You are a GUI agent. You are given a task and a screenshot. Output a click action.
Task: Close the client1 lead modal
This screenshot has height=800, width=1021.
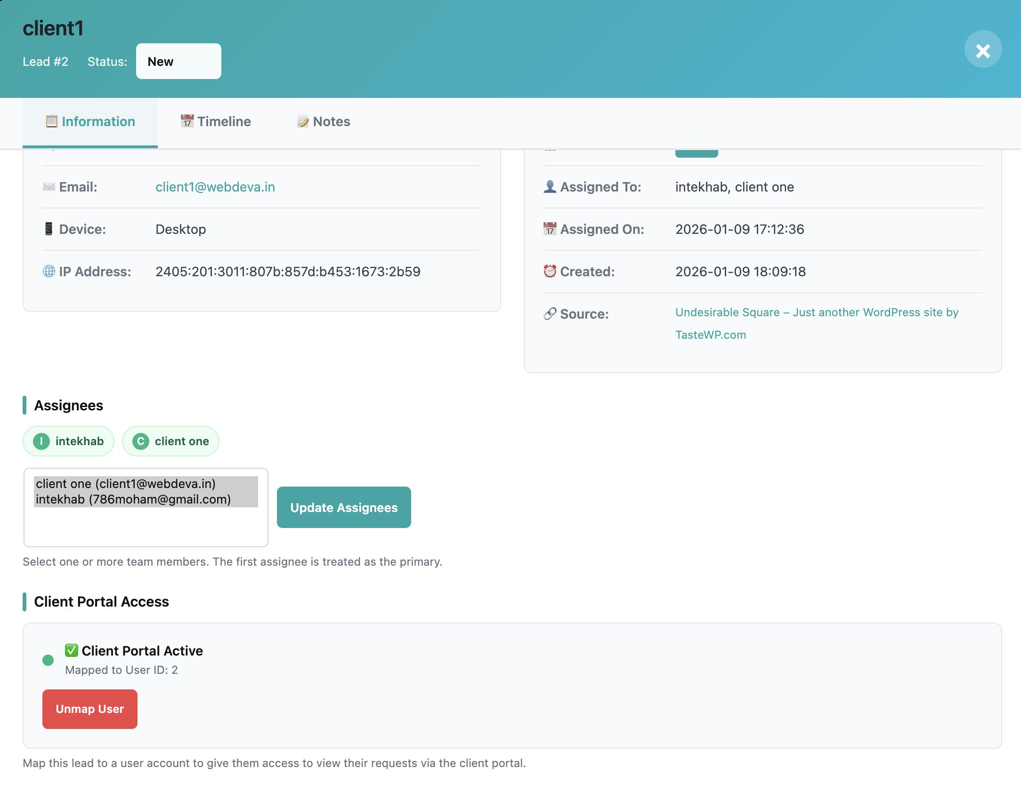(x=983, y=50)
